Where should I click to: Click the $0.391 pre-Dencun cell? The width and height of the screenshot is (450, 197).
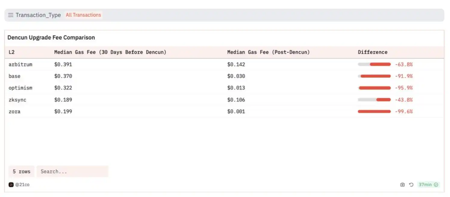click(63, 64)
